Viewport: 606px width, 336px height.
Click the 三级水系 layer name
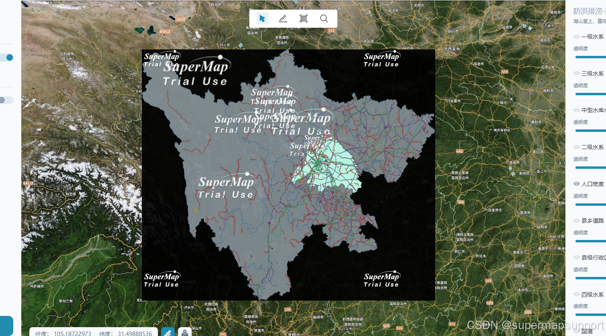(x=593, y=74)
